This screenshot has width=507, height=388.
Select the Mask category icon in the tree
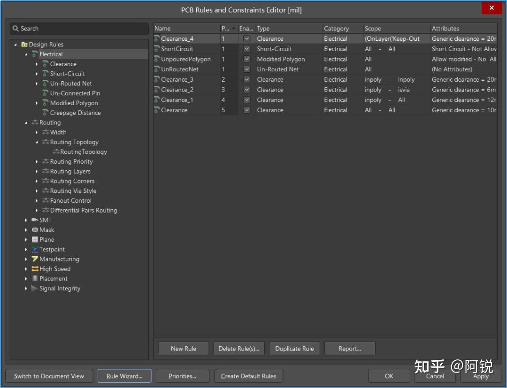35,229
